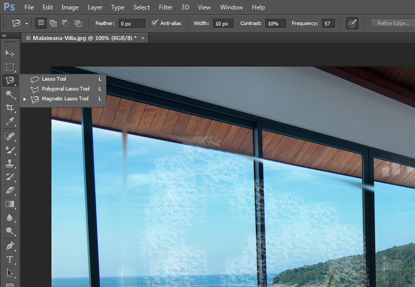The width and height of the screenshot is (415, 287).
Task: Open the tool preset picker arrow
Action: click(26, 24)
